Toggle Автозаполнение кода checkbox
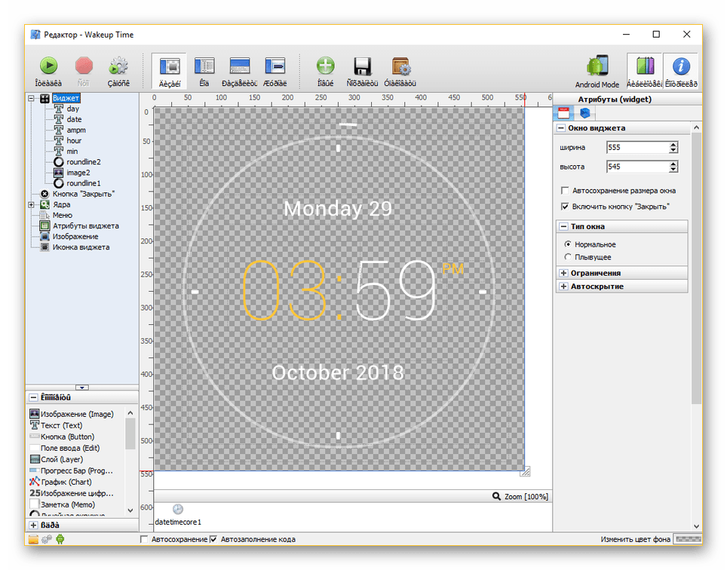The height and width of the screenshot is (570, 727). click(x=213, y=539)
